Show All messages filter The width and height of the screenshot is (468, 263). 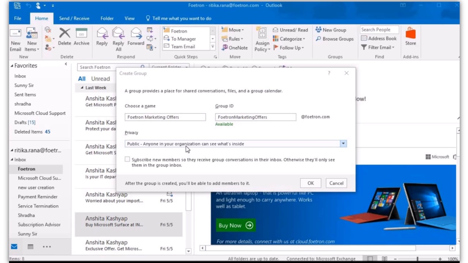pyautogui.click(x=82, y=79)
